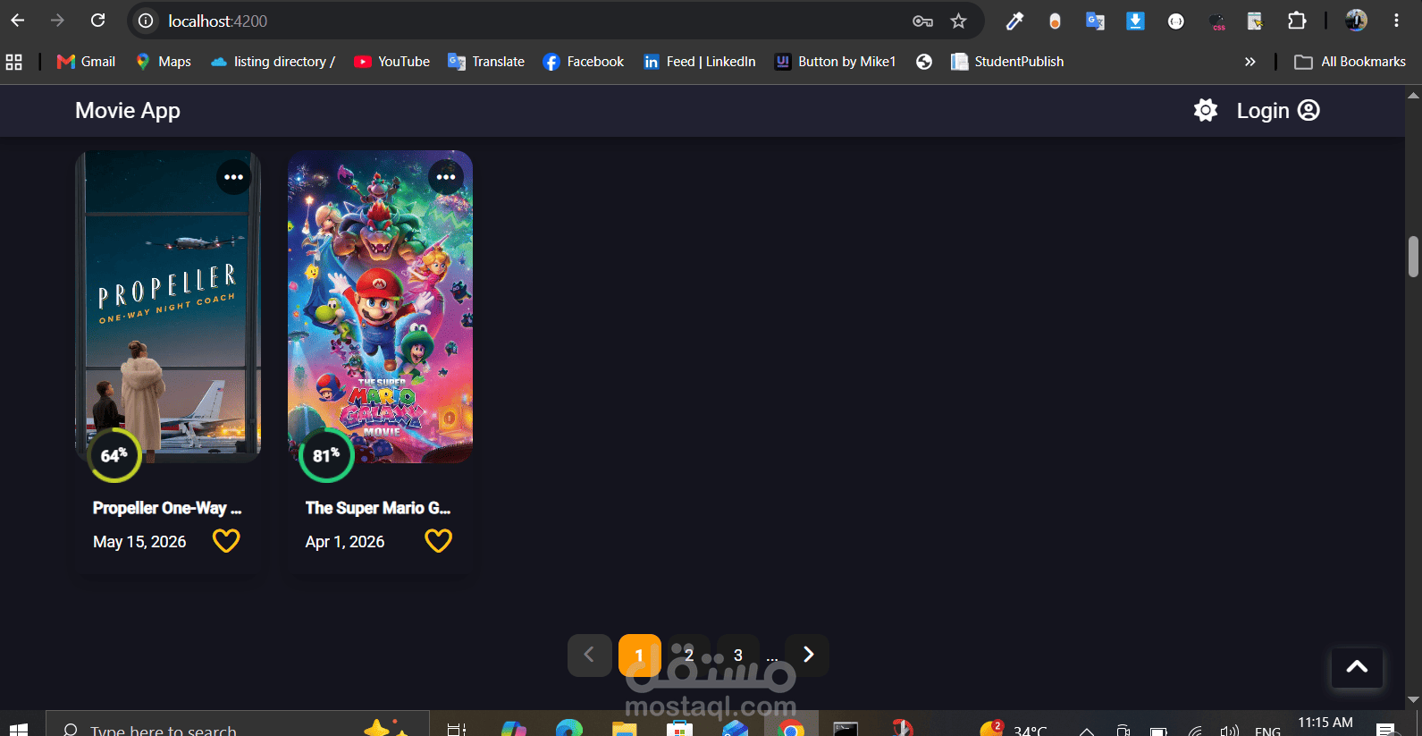Go forward in the browser
This screenshot has height=736, width=1422.
(x=58, y=21)
